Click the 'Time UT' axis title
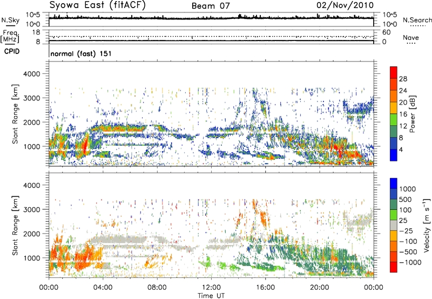Image resolution: width=432 pixels, height=299 pixels. tap(211, 296)
